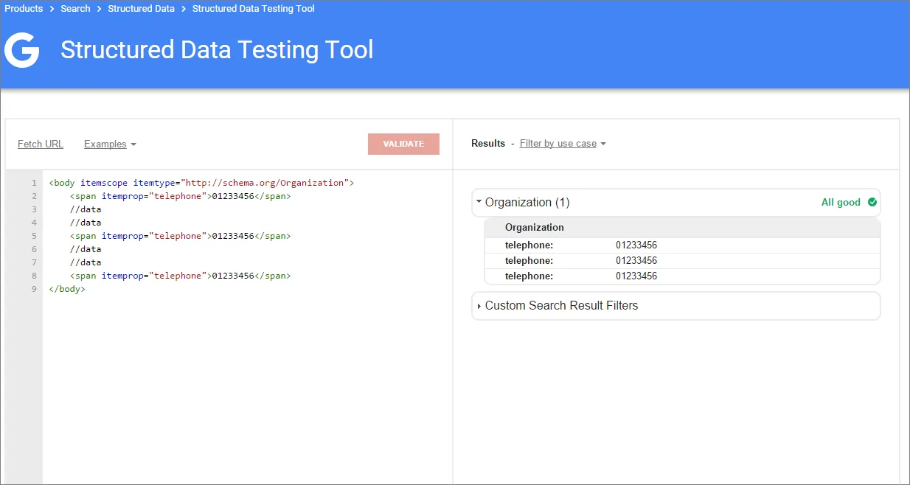Click the Google G logo

(x=21, y=51)
